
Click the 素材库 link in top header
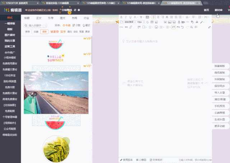pos(218,10)
